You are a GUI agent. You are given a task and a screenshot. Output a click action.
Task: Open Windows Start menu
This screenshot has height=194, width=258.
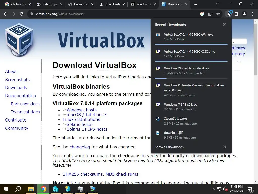point(6,189)
